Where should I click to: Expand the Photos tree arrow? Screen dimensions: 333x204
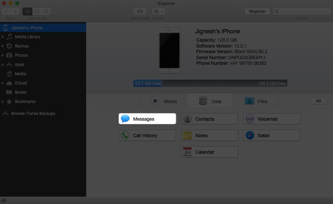[3, 55]
